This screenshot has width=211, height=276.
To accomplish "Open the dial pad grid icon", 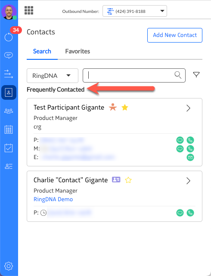I will 29,10.
